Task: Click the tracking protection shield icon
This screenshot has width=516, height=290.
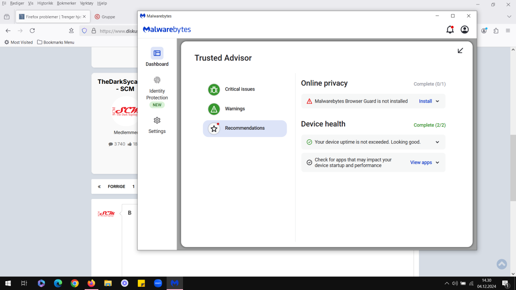Action: [84, 31]
